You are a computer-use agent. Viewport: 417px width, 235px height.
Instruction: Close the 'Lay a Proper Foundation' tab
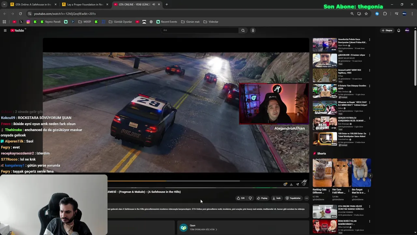pyautogui.click(x=107, y=5)
